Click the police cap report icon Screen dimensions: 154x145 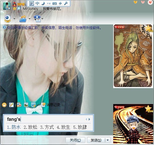37,18
